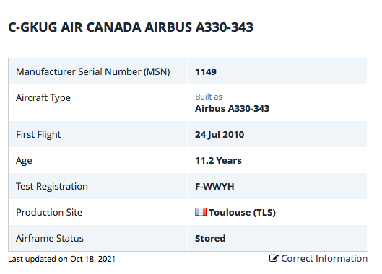Select test registration F-WWYH
The image size is (382, 274).
tap(214, 187)
